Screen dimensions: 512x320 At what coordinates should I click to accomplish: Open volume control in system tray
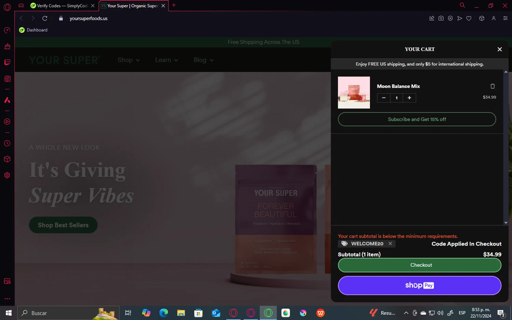[440, 313]
